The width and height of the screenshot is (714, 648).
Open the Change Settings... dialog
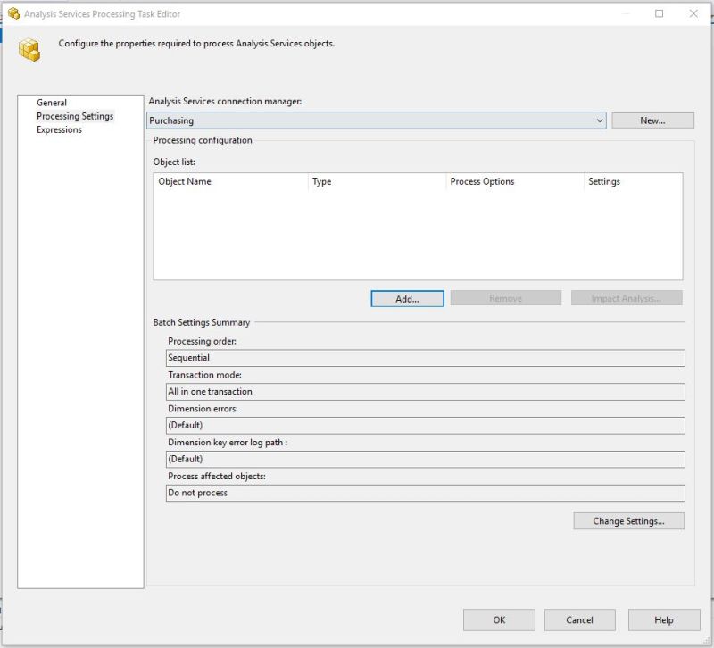click(x=630, y=521)
